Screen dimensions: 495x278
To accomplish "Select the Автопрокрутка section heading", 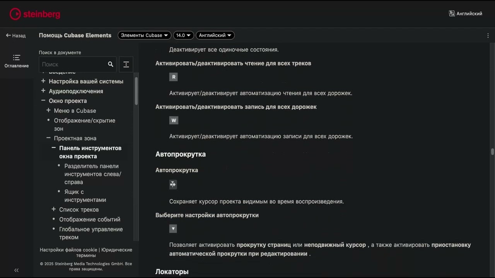I will (181, 154).
